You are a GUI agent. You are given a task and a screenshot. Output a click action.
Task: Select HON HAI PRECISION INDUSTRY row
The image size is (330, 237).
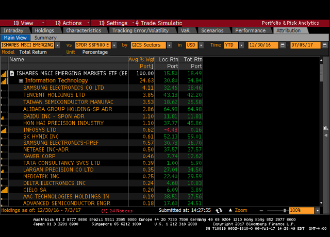pos(102,123)
